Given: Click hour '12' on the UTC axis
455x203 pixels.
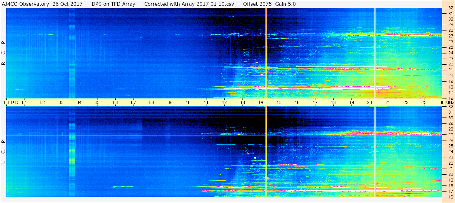Looking at the screenshot, I should tap(224, 102).
